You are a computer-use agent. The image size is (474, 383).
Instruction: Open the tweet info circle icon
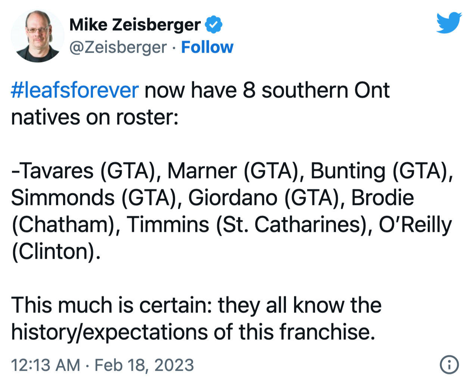tap(449, 364)
